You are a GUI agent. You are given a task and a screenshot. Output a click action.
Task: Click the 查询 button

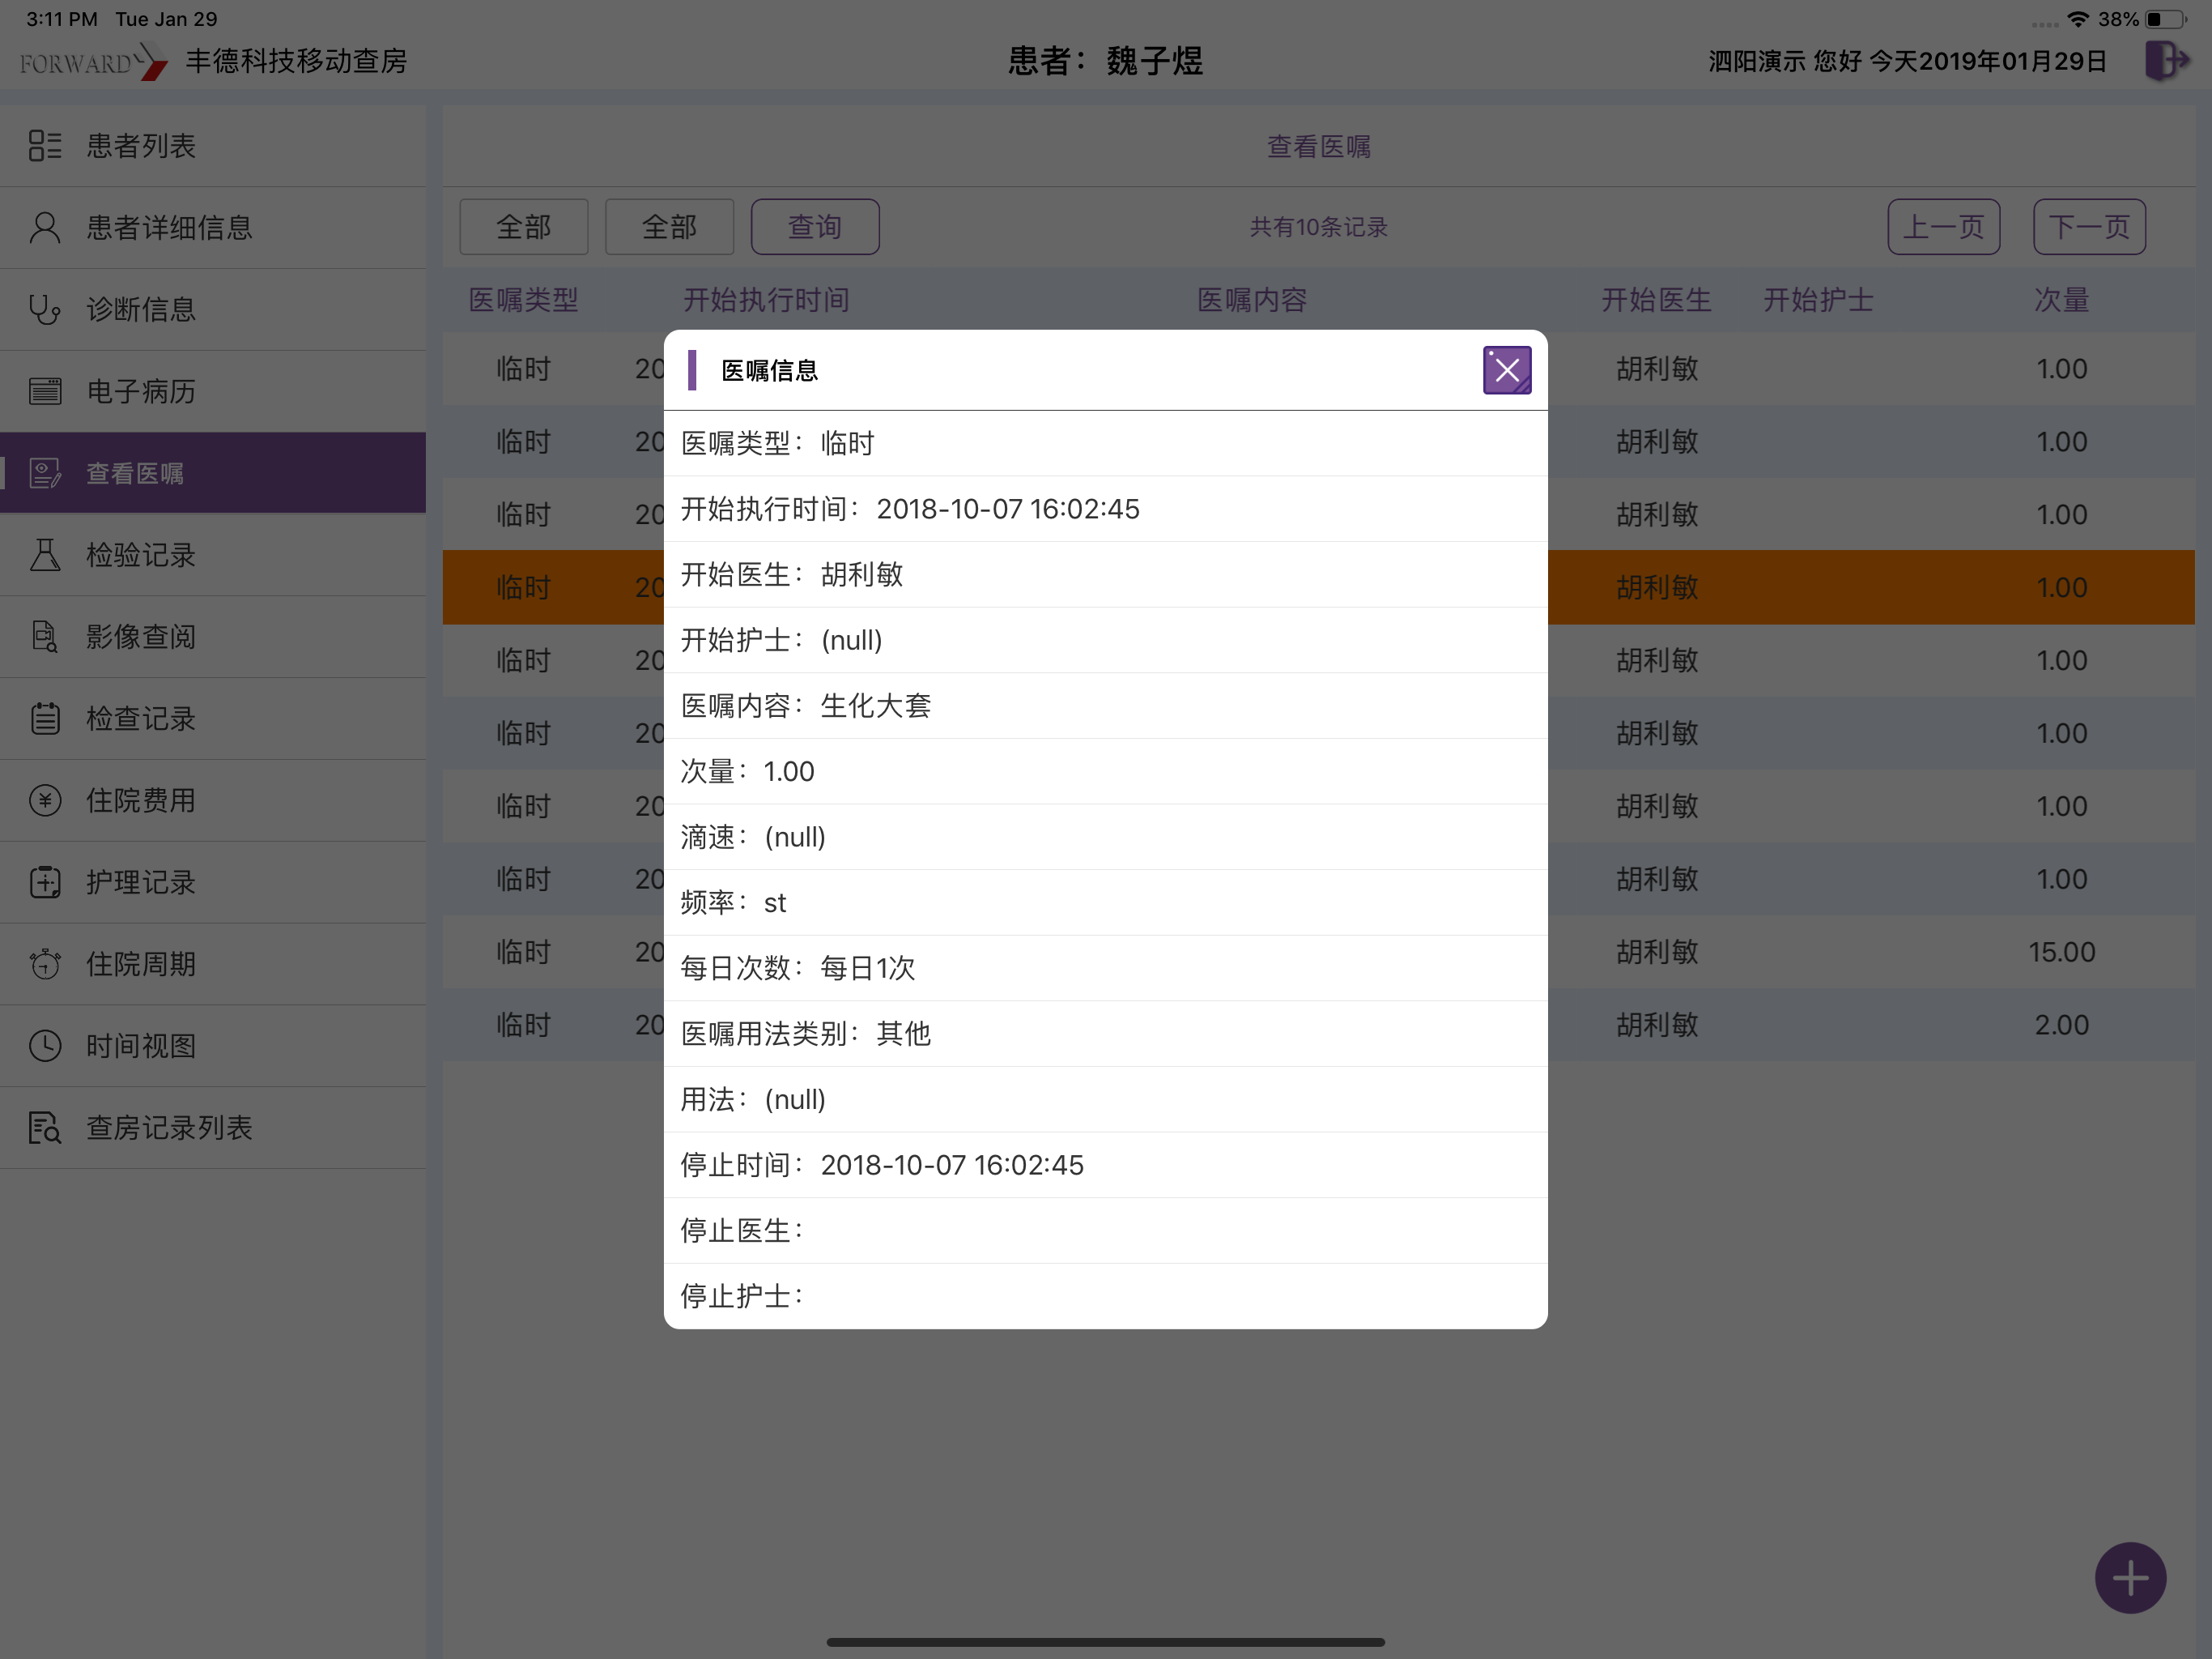click(x=815, y=227)
